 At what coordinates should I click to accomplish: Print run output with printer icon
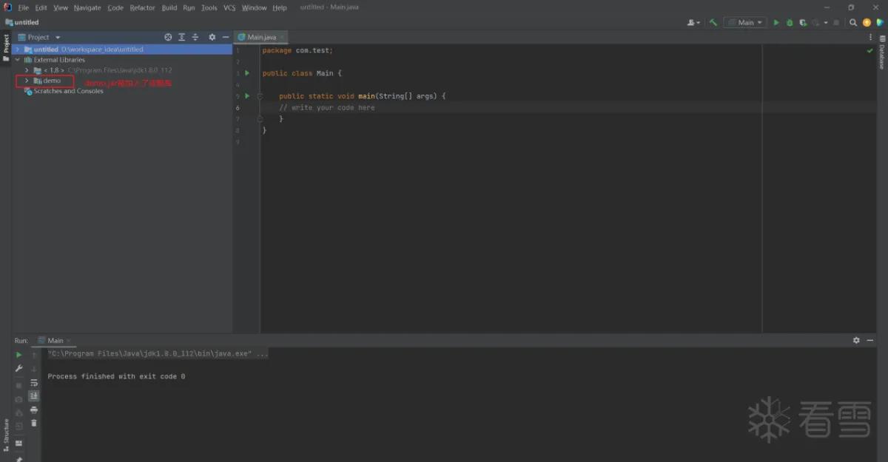tap(34, 410)
